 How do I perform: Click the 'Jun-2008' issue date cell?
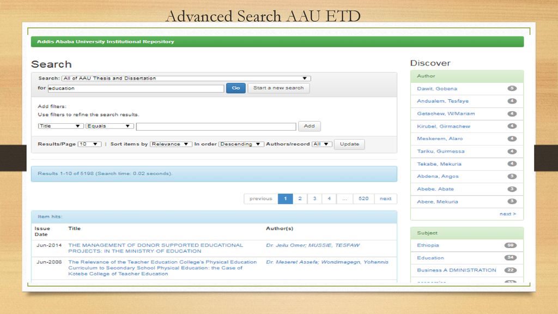pos(48,262)
